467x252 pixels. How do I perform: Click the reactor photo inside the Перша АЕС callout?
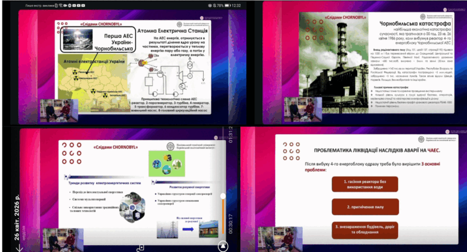click(x=78, y=39)
